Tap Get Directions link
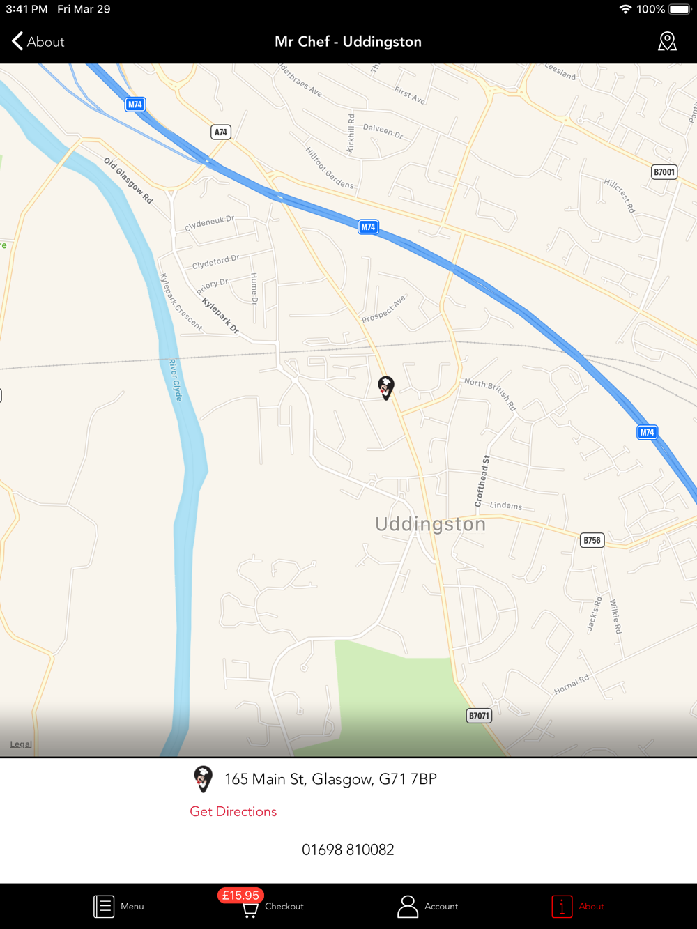The image size is (697, 929). [233, 811]
